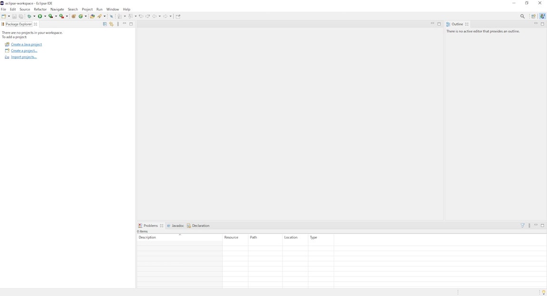
Task: Click the Save toolbar icon
Action: [14, 16]
